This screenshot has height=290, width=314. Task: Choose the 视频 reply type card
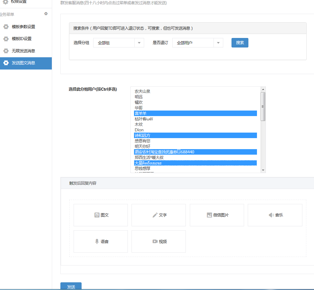(x=159, y=241)
